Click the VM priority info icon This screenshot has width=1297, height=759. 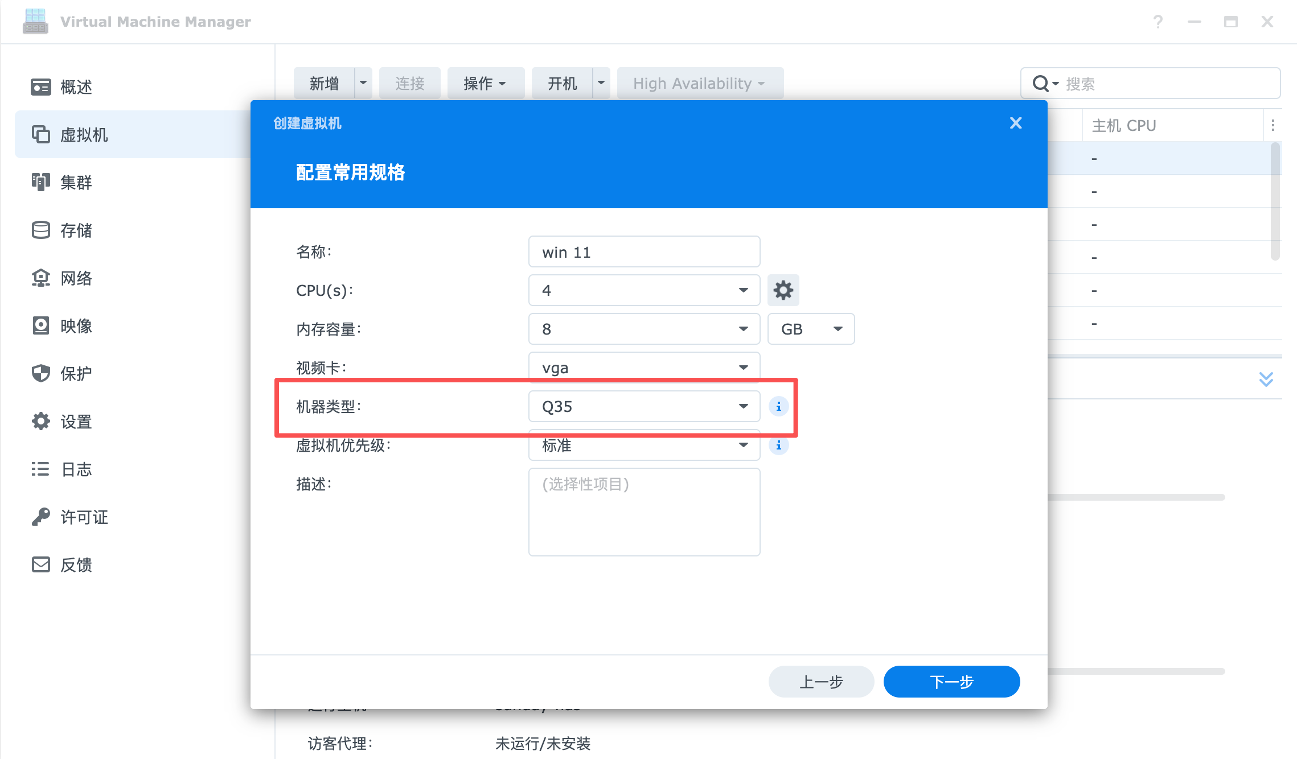(778, 445)
